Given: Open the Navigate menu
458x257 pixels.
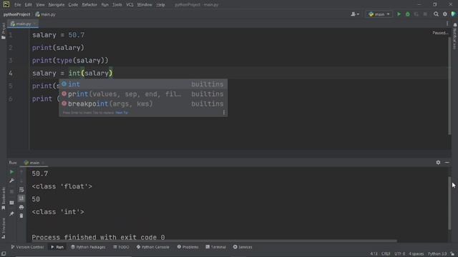Looking at the screenshot, I should 56,5.
